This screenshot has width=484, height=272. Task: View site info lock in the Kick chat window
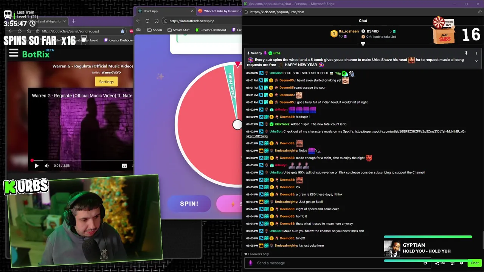[246, 12]
